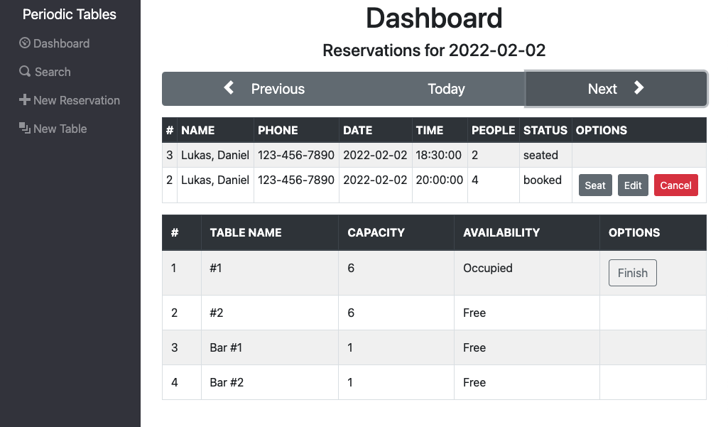Image resolution: width=728 pixels, height=427 pixels.
Task: Go to Next day's reservations
Action: pos(616,89)
